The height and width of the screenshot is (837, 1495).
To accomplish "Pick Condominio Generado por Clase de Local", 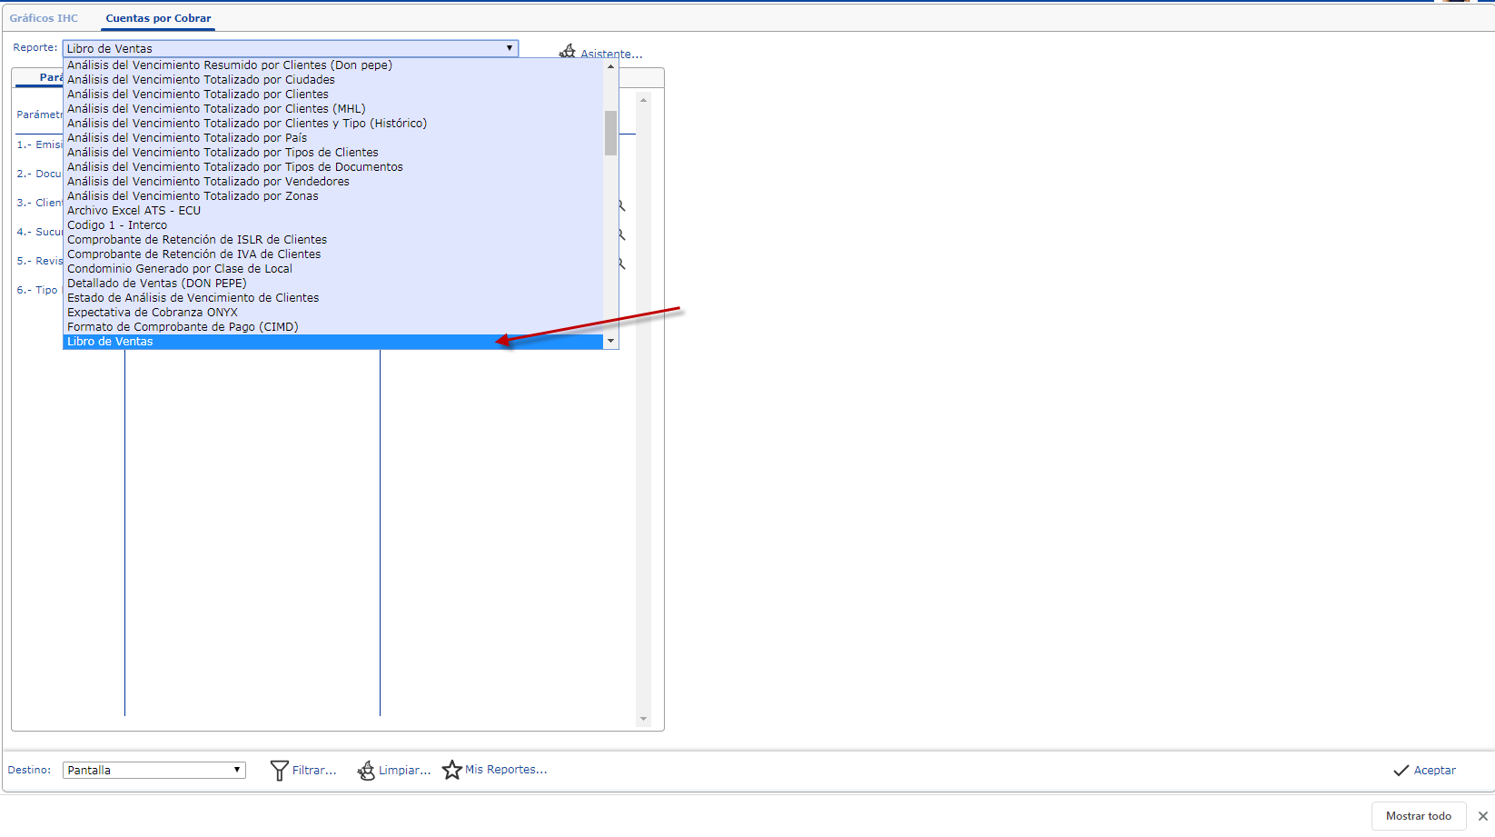I will click(x=332, y=269).
